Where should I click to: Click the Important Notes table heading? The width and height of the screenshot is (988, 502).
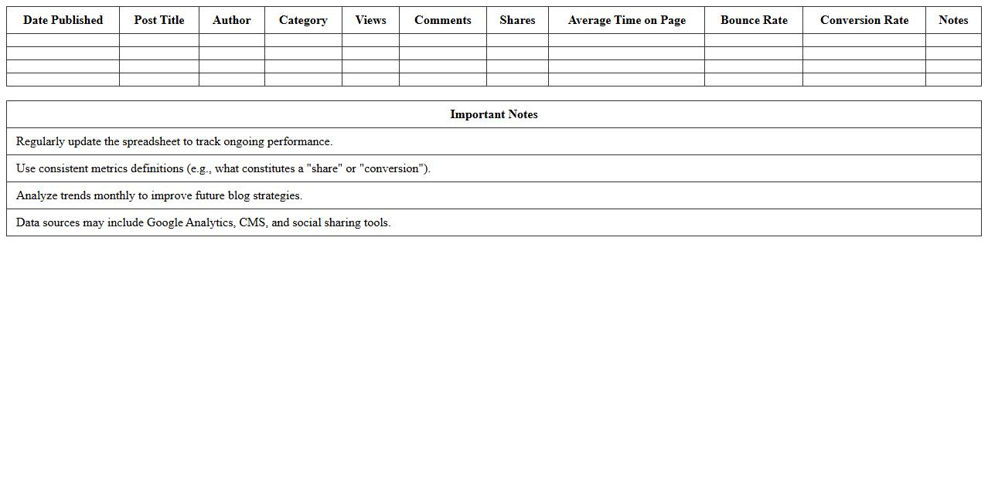coord(493,114)
